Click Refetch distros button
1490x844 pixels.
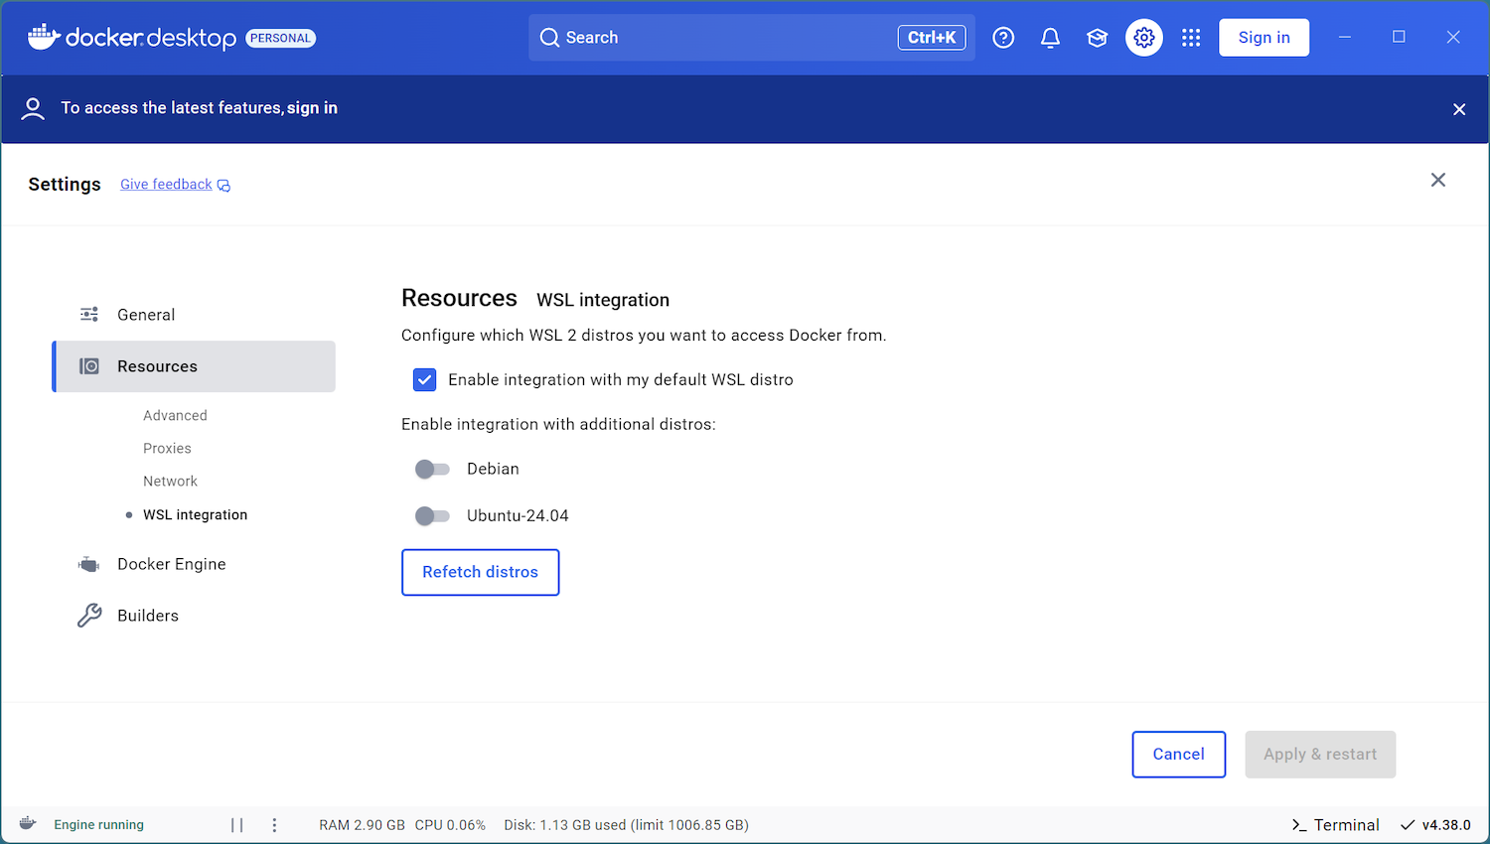480,572
